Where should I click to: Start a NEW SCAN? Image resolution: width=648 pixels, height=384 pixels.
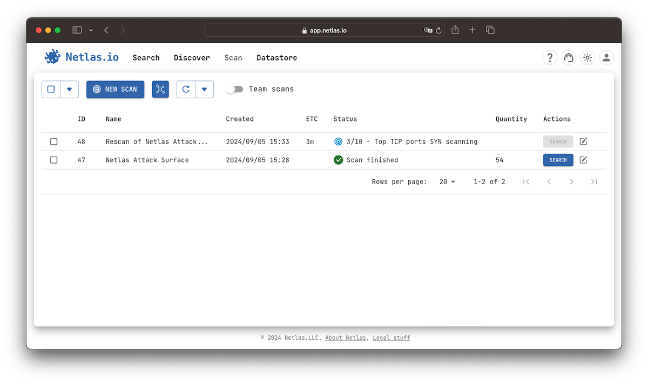pos(115,89)
